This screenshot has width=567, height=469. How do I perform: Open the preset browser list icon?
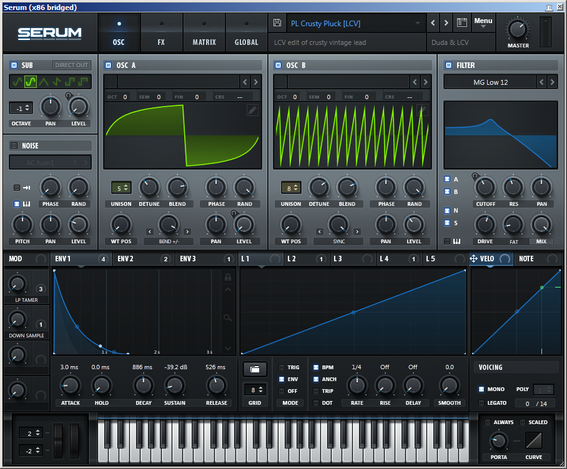[x=462, y=23]
